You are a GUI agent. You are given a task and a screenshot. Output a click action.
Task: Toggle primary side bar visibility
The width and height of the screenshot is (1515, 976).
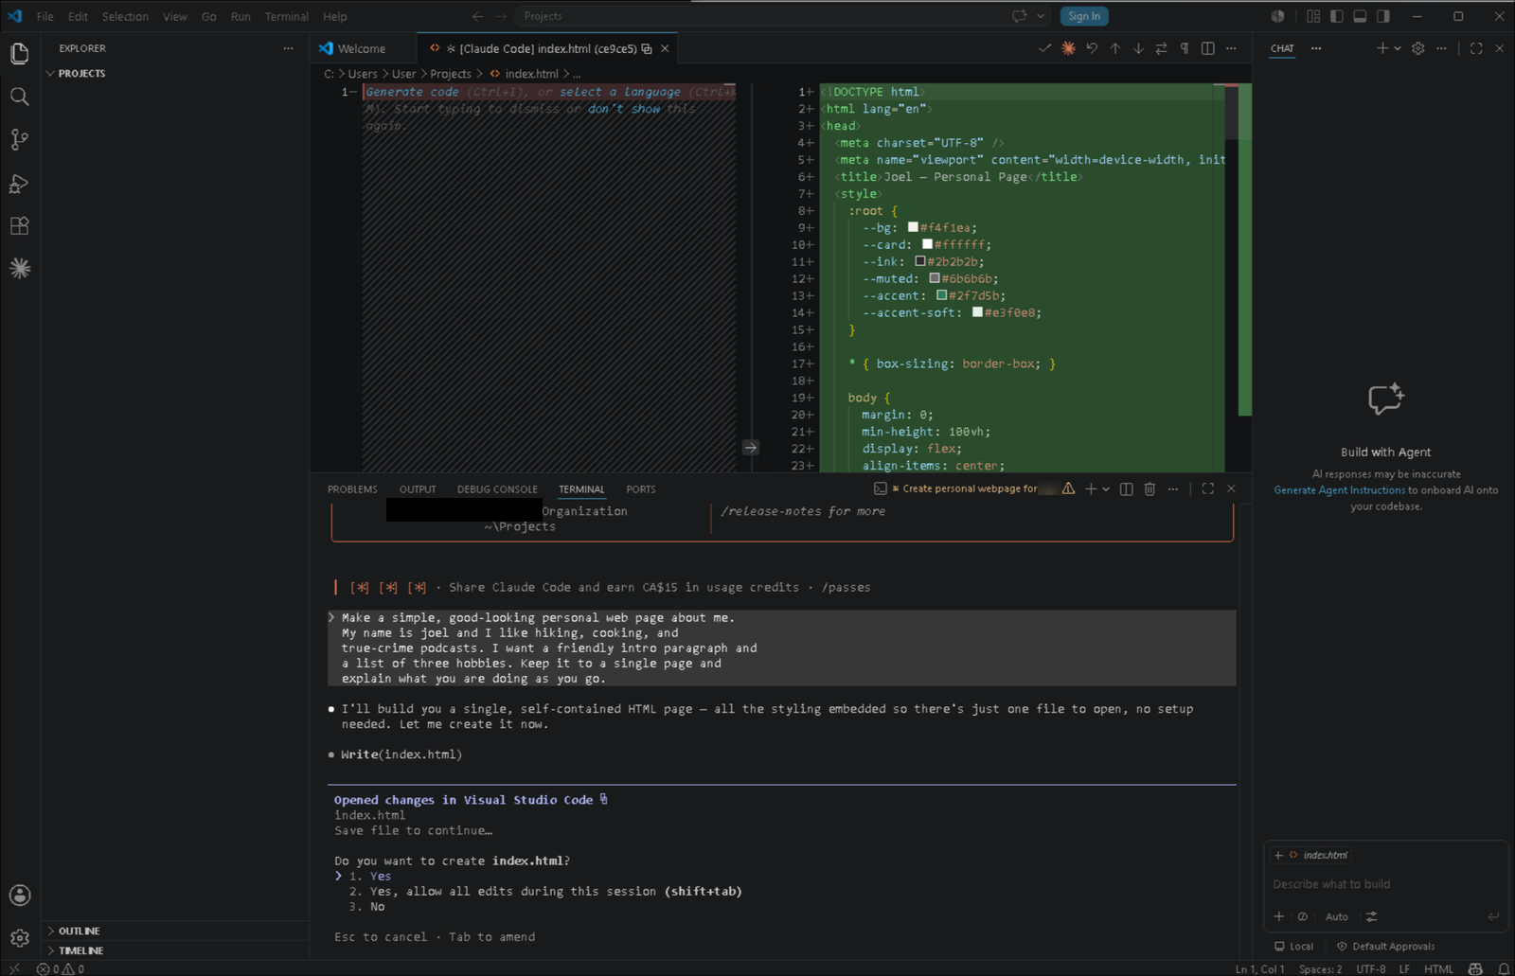[x=1337, y=16]
